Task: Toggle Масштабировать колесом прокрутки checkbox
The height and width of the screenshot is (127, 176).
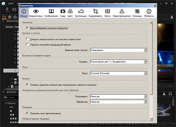Action: tap(28, 28)
